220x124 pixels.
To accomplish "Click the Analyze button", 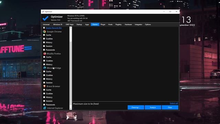I will 153,107.
